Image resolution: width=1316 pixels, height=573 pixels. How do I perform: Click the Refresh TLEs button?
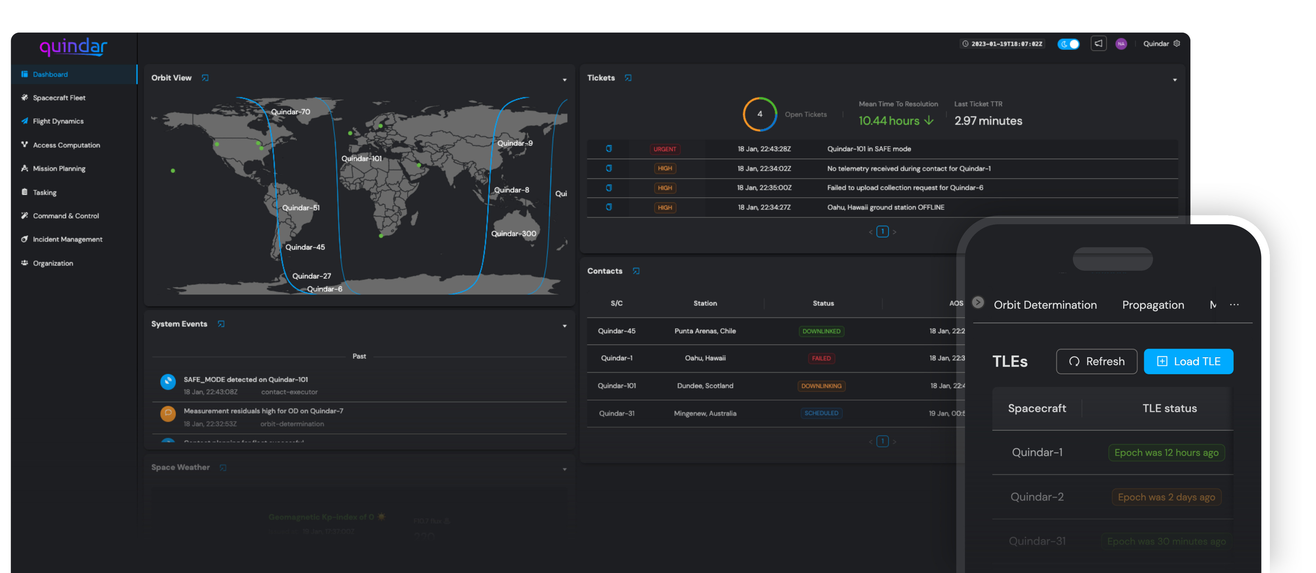coord(1096,362)
